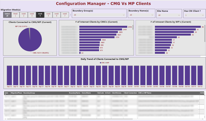206x121 pixels.
Task: Select Week 1 in Migration Week slicer
Action: (15, 15)
